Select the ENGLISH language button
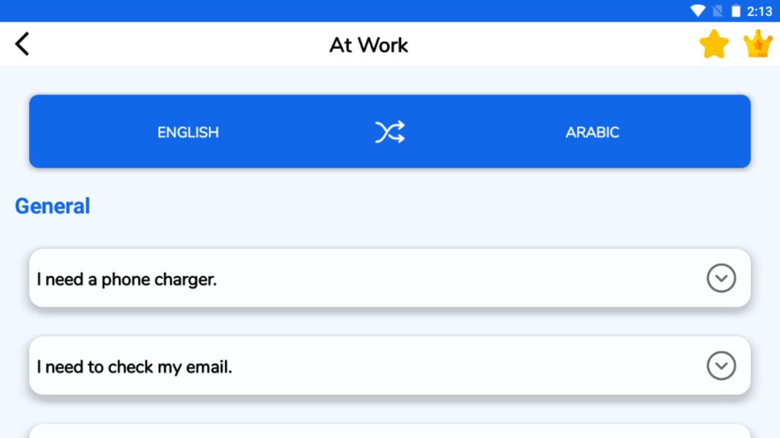This screenshot has width=780, height=438. point(188,132)
